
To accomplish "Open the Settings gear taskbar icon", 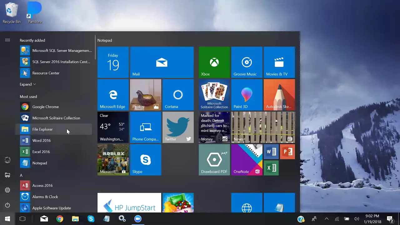I will [122, 219].
